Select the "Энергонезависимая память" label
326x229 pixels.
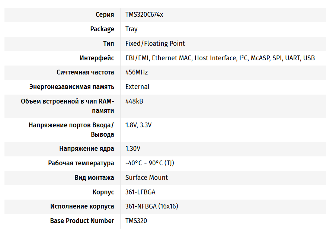pos(72,87)
